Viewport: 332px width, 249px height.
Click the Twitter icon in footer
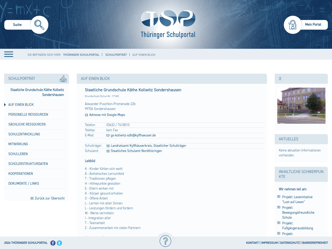point(59,243)
